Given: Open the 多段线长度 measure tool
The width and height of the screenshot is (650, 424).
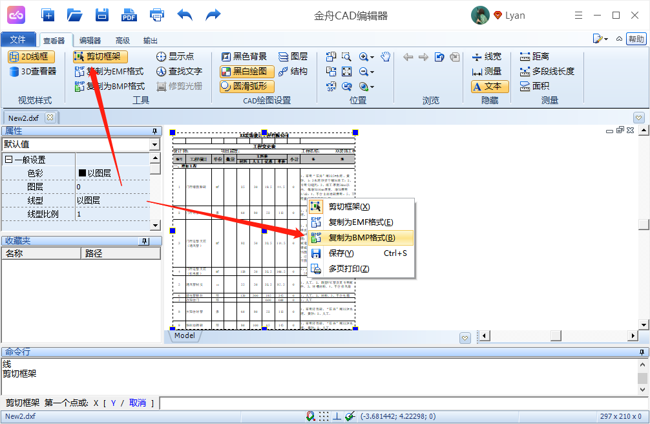Looking at the screenshot, I should [546, 71].
